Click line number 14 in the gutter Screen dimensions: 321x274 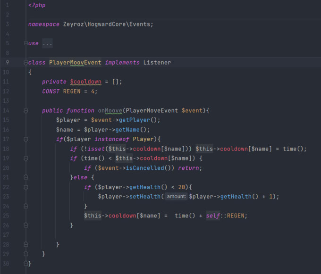(6, 110)
